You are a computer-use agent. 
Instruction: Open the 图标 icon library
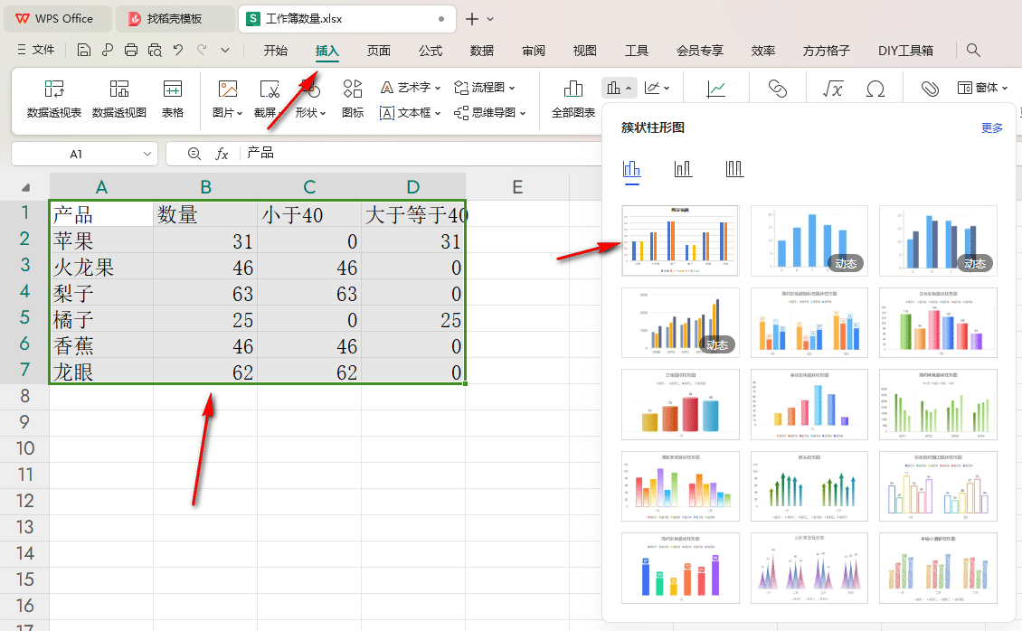[353, 99]
